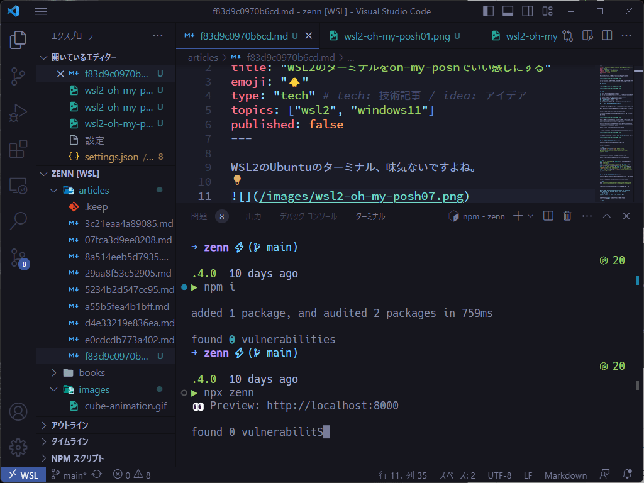Open the Explorer view in activity bar
Screen dimensions: 644x483
18,40
